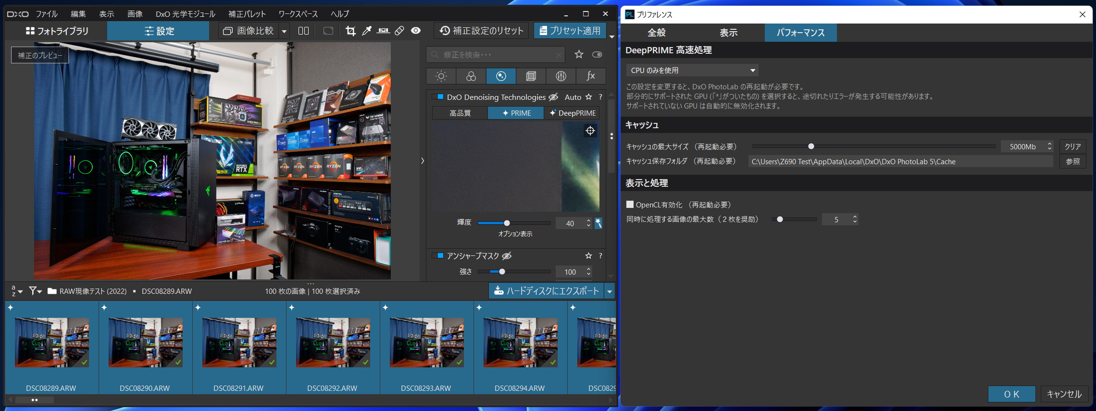The image size is (1096, 411).
Task: Open the Geometry palette tab
Action: [531, 76]
